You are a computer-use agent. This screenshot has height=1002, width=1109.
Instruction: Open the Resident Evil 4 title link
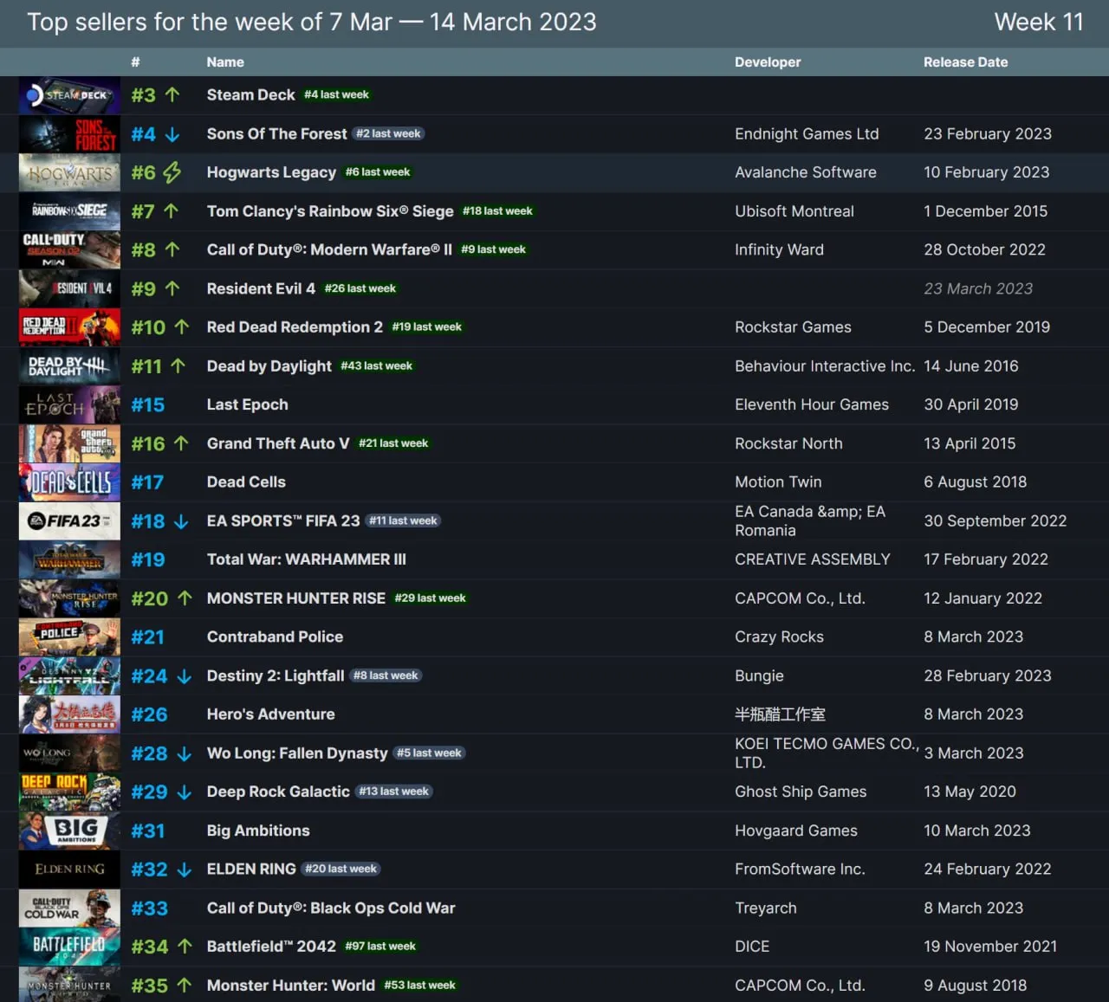click(x=261, y=288)
